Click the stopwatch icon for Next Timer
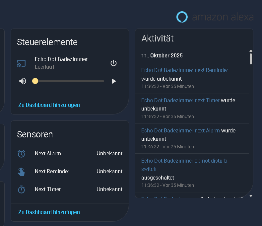Viewport: 262px width, 226px height. (22, 189)
